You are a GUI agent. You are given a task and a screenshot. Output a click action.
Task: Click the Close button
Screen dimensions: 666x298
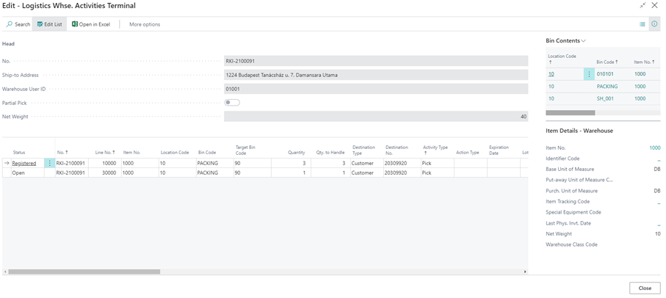click(x=644, y=288)
